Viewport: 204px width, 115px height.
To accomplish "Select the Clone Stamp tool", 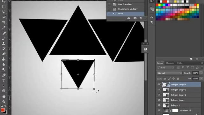I will (x=4, y=43).
